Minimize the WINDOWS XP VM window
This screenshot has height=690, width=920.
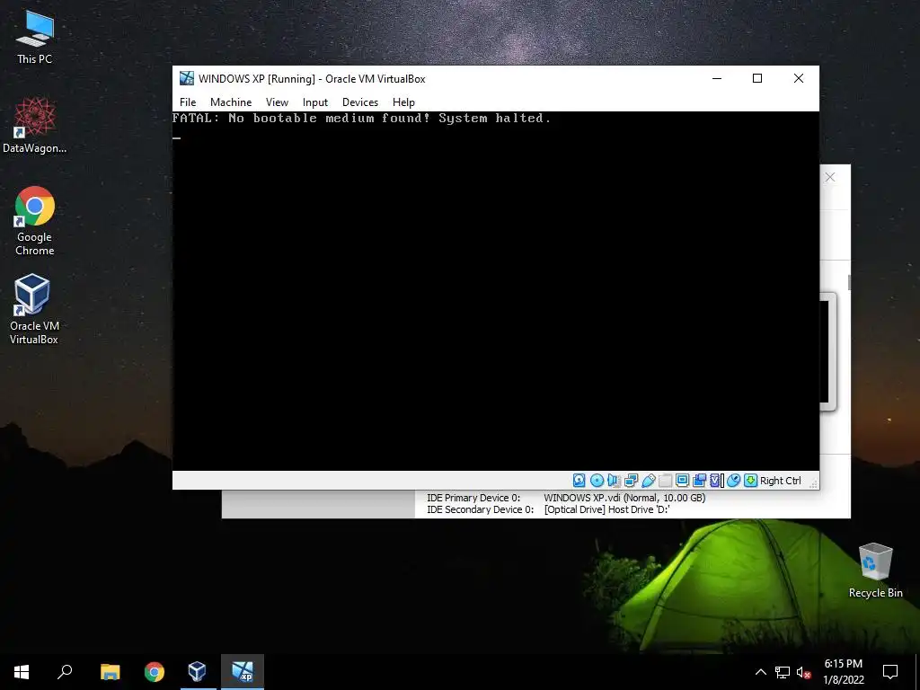coord(717,78)
